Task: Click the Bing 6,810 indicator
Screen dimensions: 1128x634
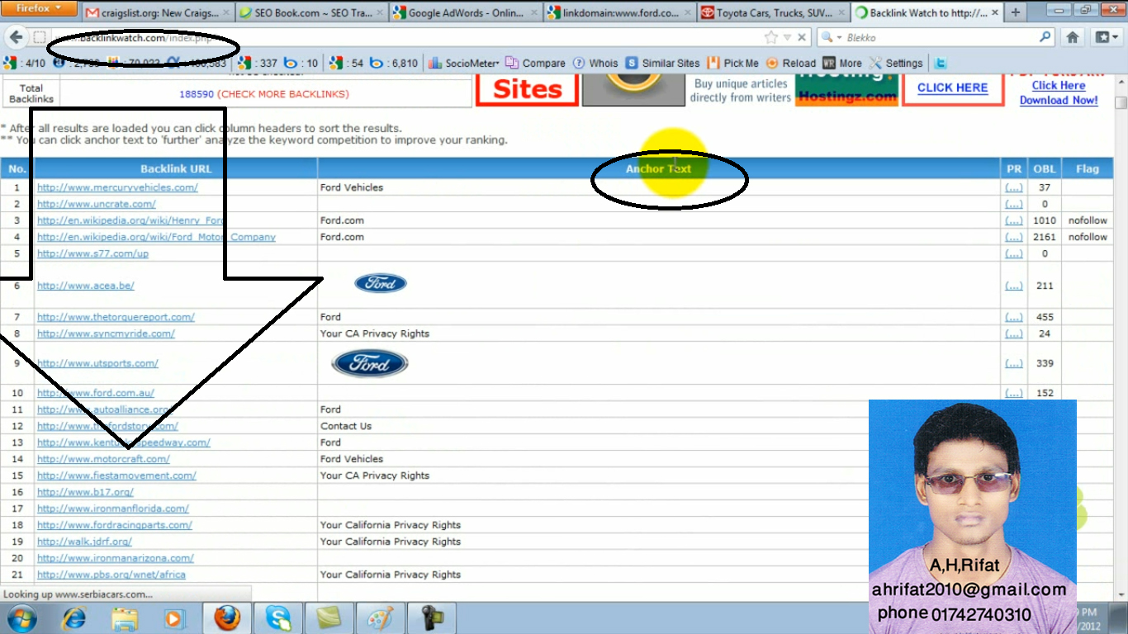Action: click(x=394, y=63)
